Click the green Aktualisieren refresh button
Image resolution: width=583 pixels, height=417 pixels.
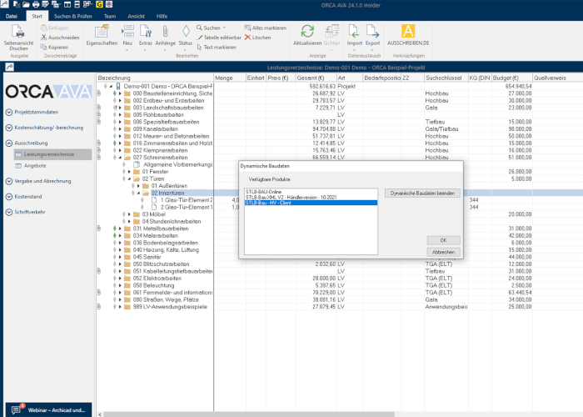click(x=307, y=35)
